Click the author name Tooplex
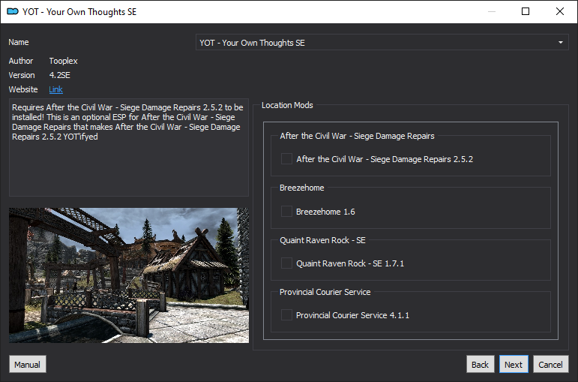Image resolution: width=578 pixels, height=382 pixels. [x=64, y=61]
